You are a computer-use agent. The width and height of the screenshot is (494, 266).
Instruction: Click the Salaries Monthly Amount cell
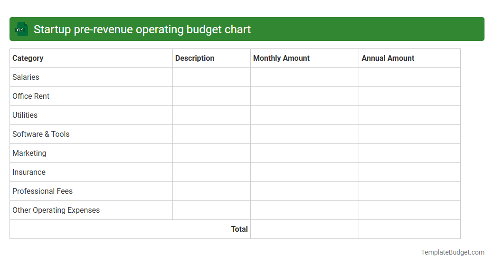(x=304, y=77)
